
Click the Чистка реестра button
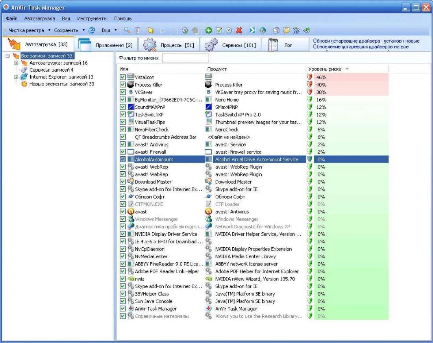coord(27,30)
